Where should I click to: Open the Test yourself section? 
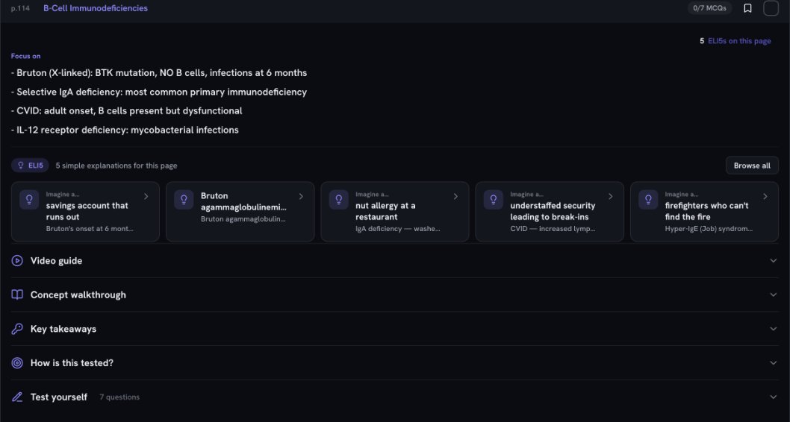pos(394,397)
